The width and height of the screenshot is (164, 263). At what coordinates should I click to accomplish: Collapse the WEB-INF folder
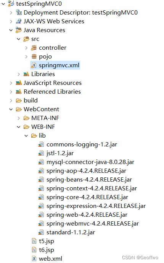[x=19, y=127]
